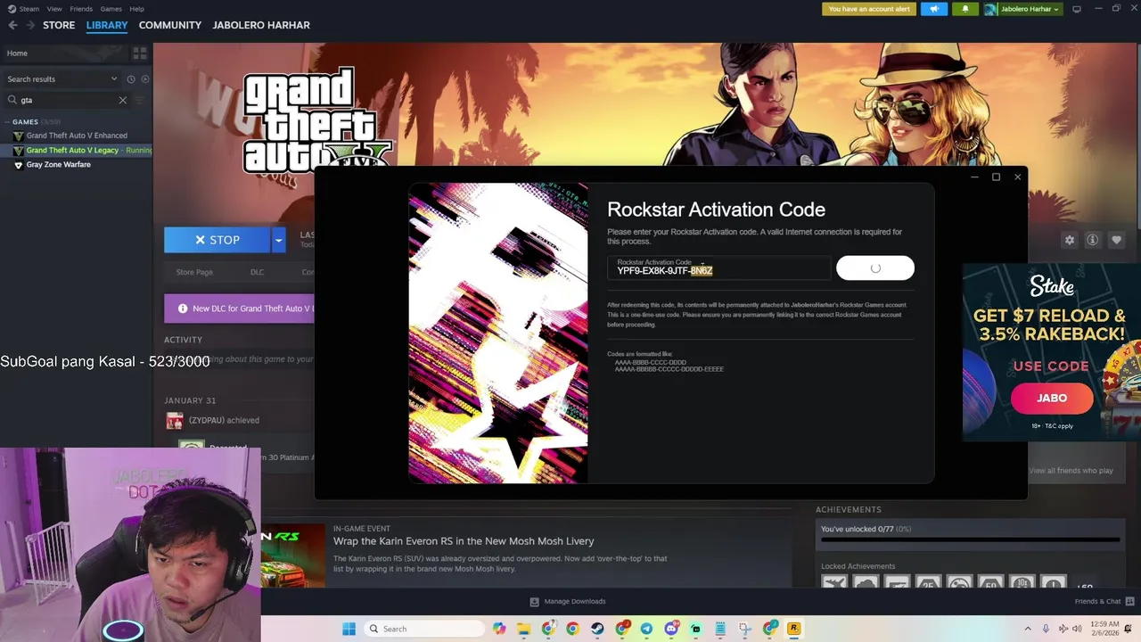Launch Steam from the taskbar
Screen dimensions: 1141x642
[597, 629]
